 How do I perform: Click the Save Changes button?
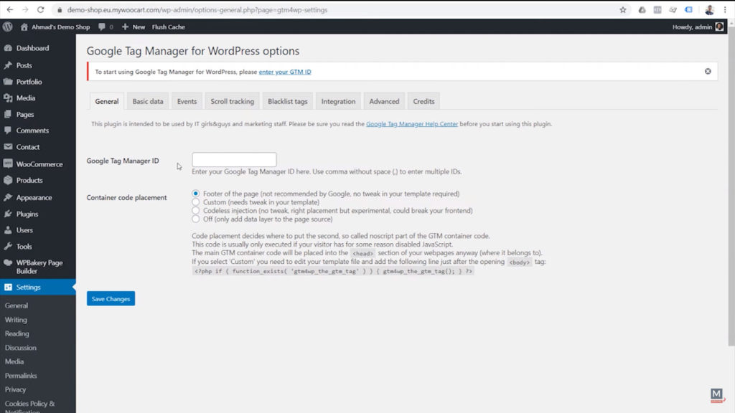(111, 298)
